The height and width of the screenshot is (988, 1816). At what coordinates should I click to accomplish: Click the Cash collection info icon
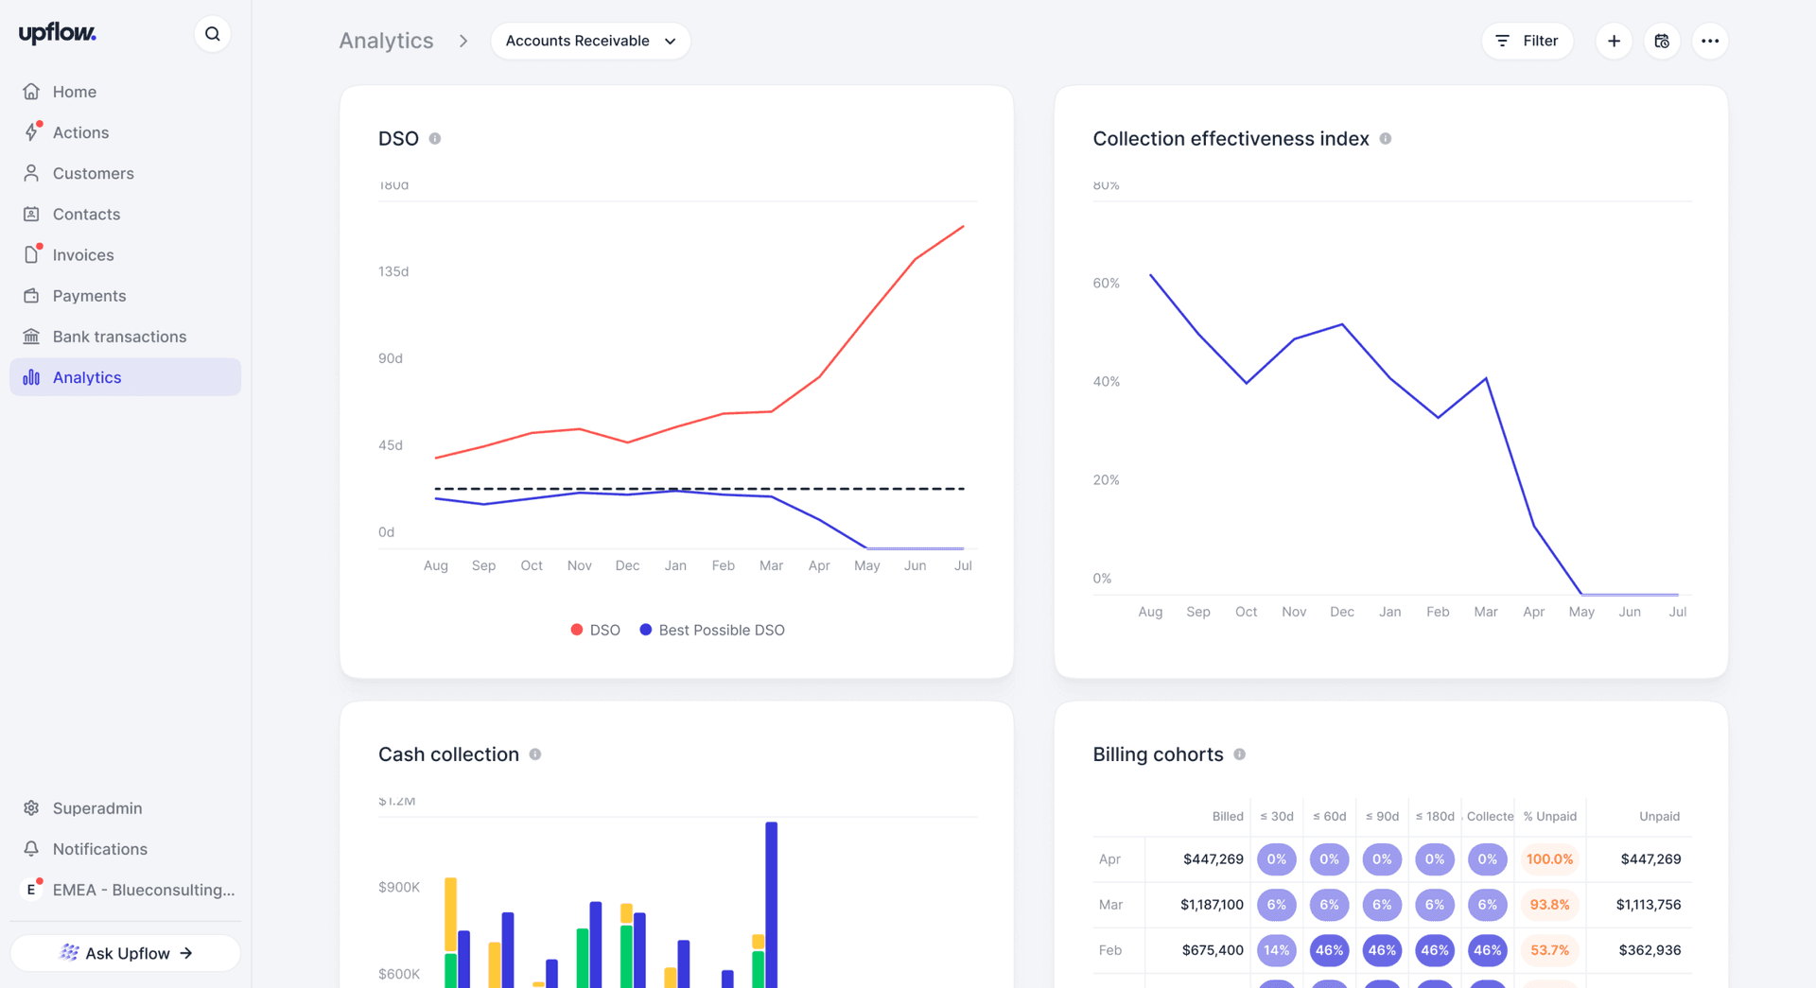[x=535, y=754]
